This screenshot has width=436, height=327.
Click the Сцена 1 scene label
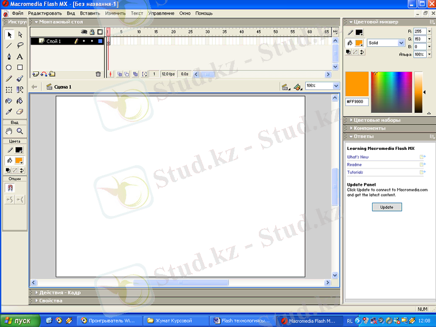63,87
